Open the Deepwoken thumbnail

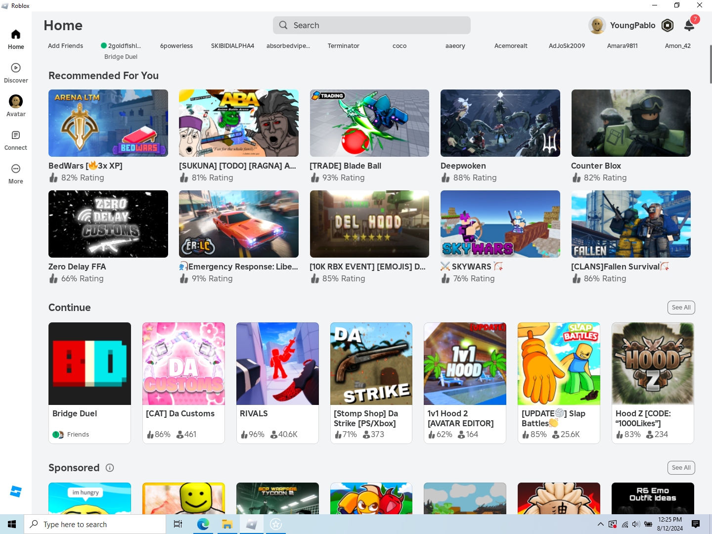point(500,123)
